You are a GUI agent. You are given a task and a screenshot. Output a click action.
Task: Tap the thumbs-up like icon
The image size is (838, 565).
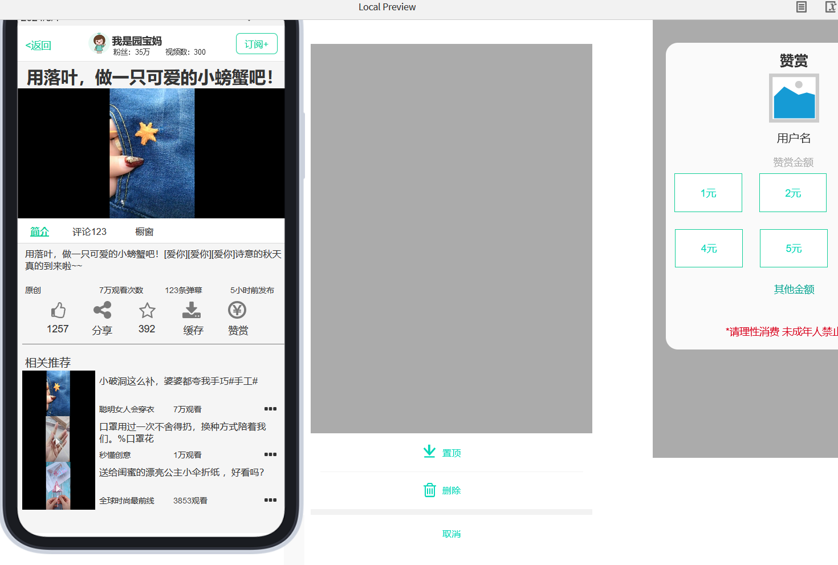click(58, 310)
